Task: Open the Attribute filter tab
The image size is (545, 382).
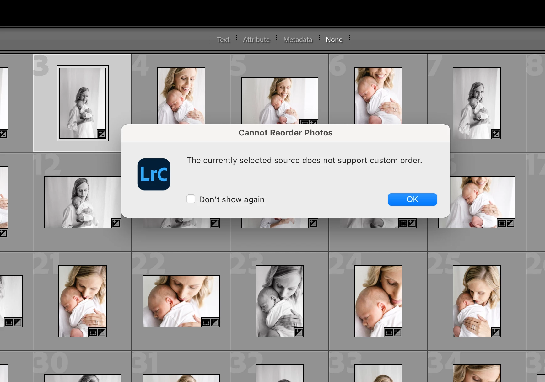Action: click(x=256, y=40)
